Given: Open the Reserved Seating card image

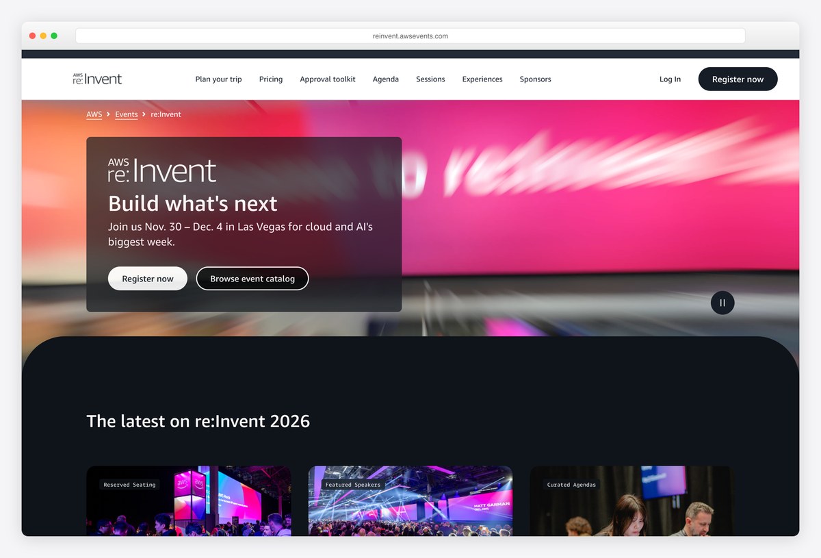Looking at the screenshot, I should 189,501.
